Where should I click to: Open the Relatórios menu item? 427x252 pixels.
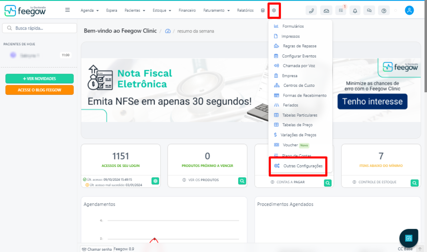tap(245, 11)
